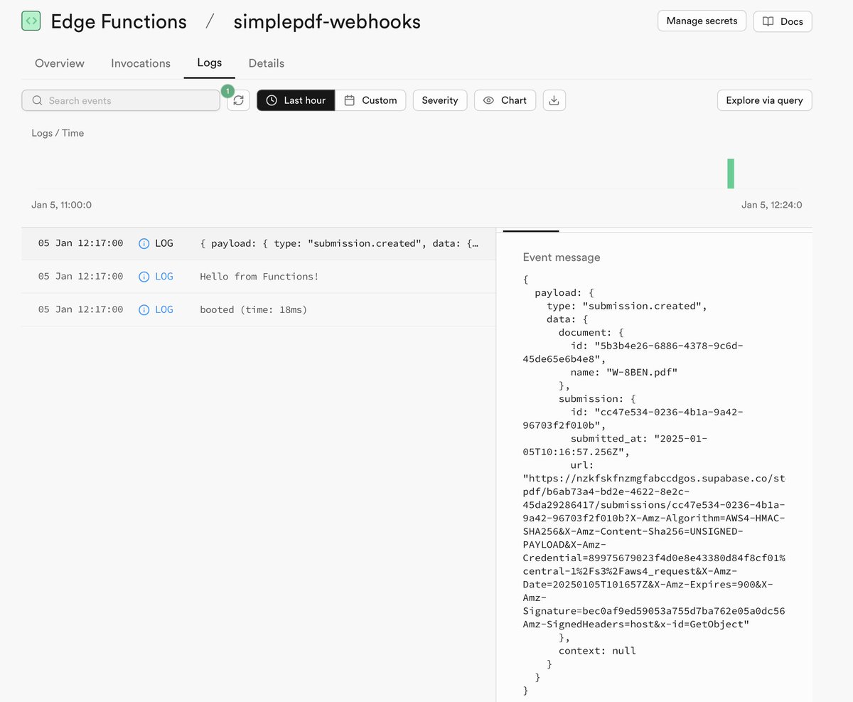Click the green bar in the logs chart
853x702 pixels.
[731, 174]
